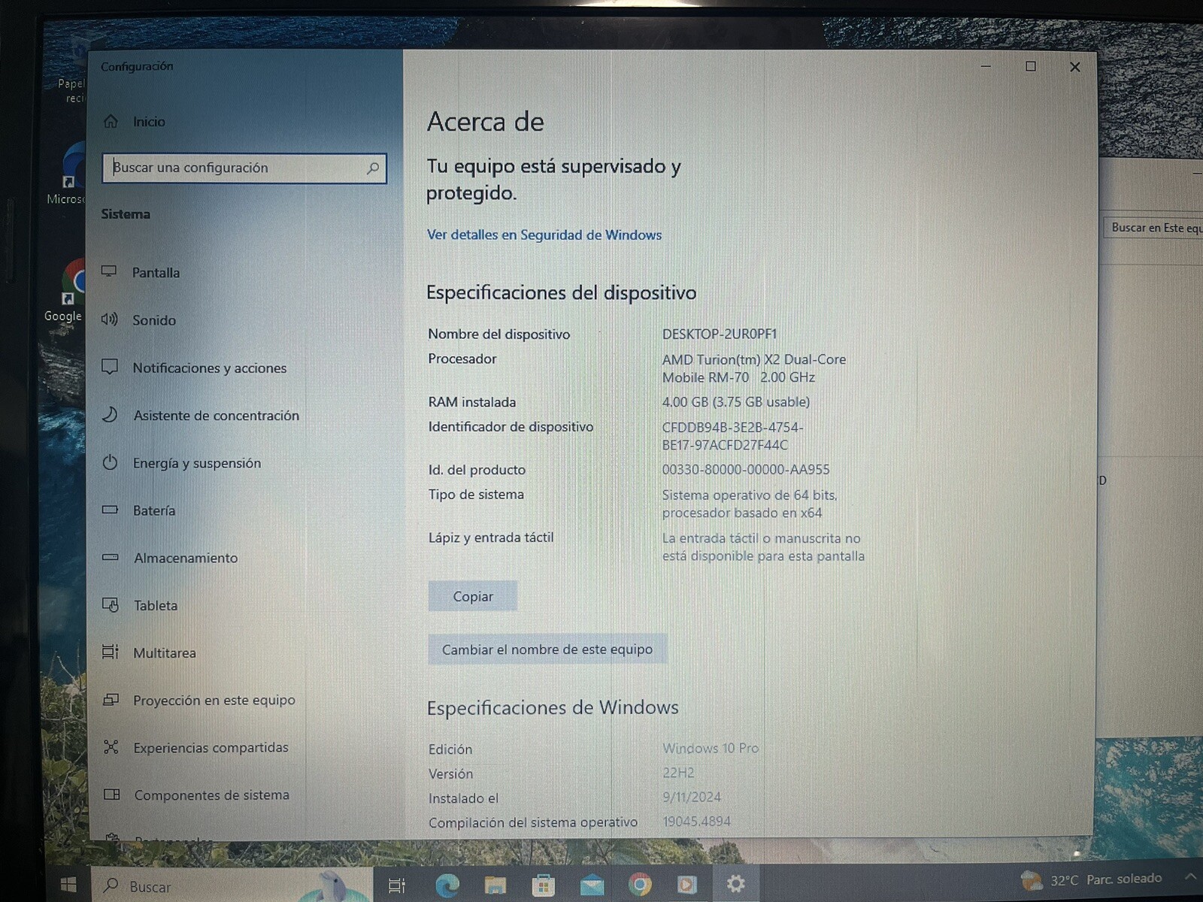
Task: Click the Google Chrome desktop shortcut
Action: tap(66, 289)
